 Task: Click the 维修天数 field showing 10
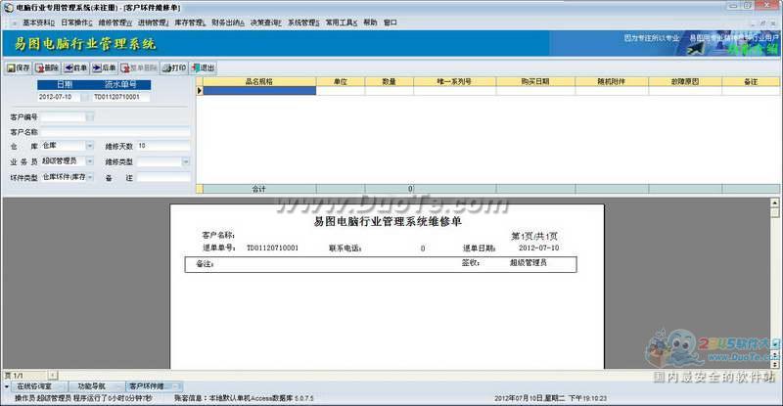(163, 146)
